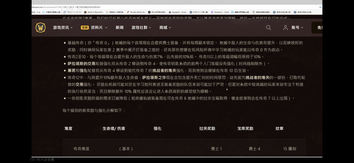Expand the 游戏资讯 dropdown menu

pyautogui.click(x=63, y=28)
